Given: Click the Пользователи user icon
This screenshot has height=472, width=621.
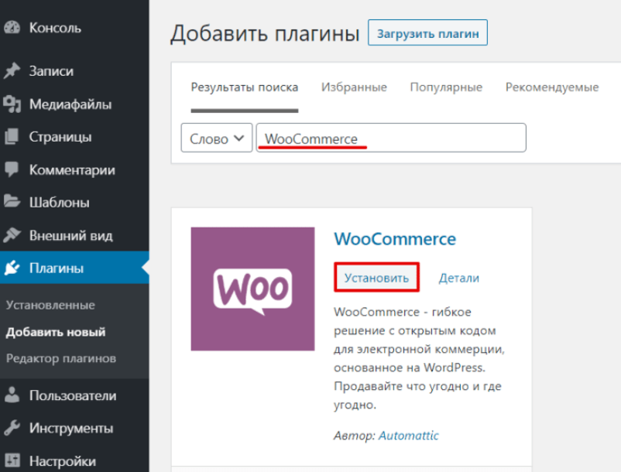Looking at the screenshot, I should [x=12, y=395].
